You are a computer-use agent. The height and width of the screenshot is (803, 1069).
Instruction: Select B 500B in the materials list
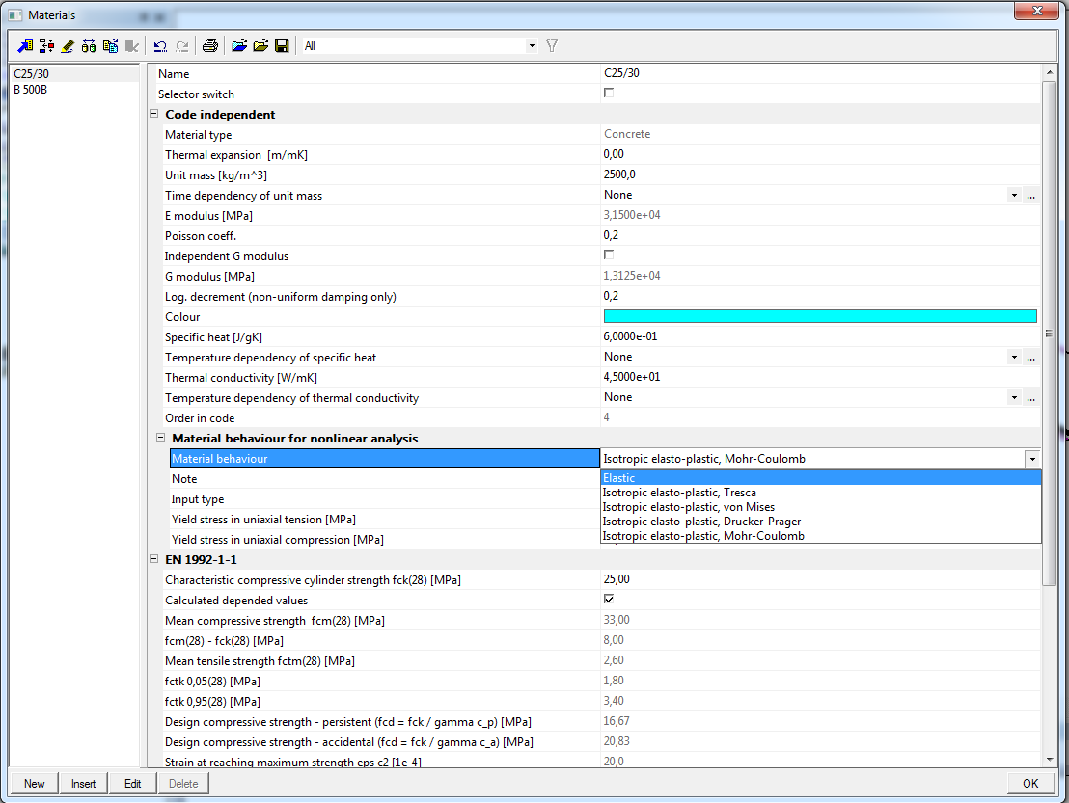pyautogui.click(x=31, y=90)
